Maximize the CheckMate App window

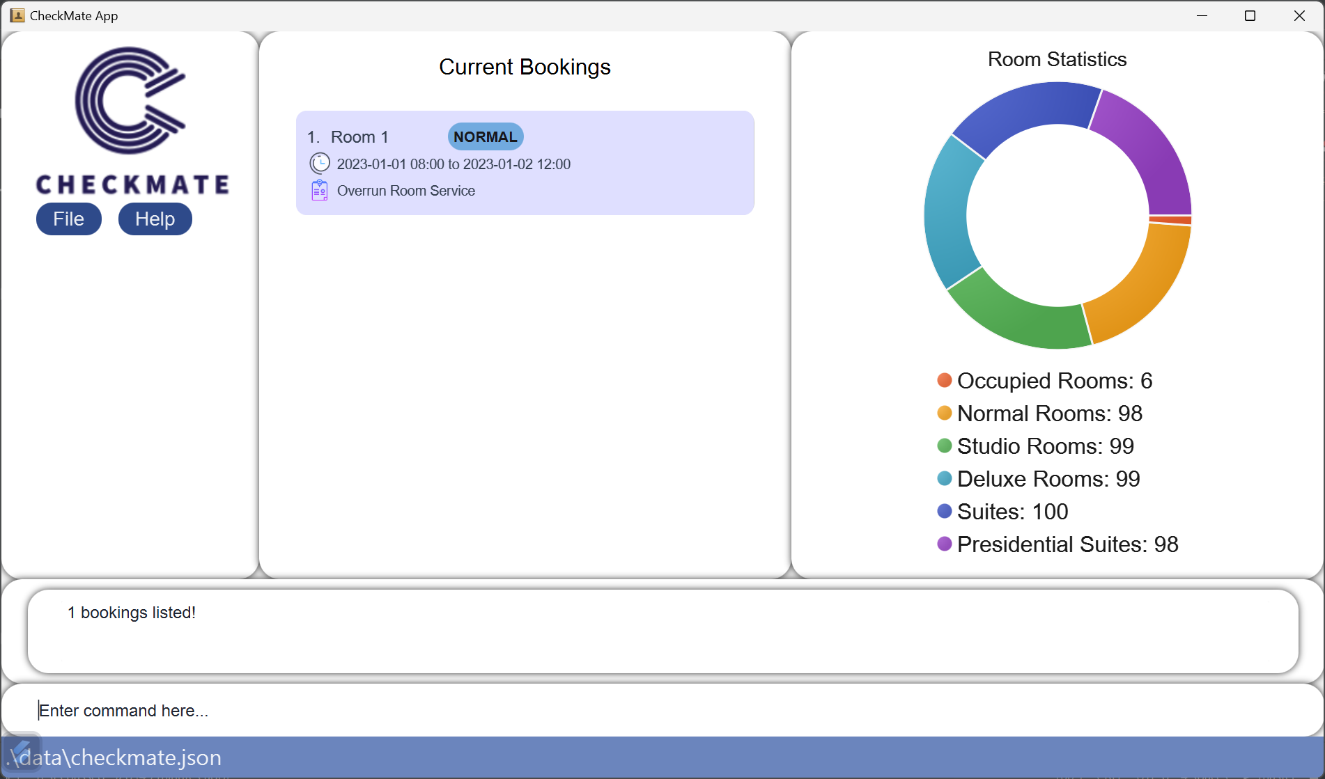click(1250, 15)
